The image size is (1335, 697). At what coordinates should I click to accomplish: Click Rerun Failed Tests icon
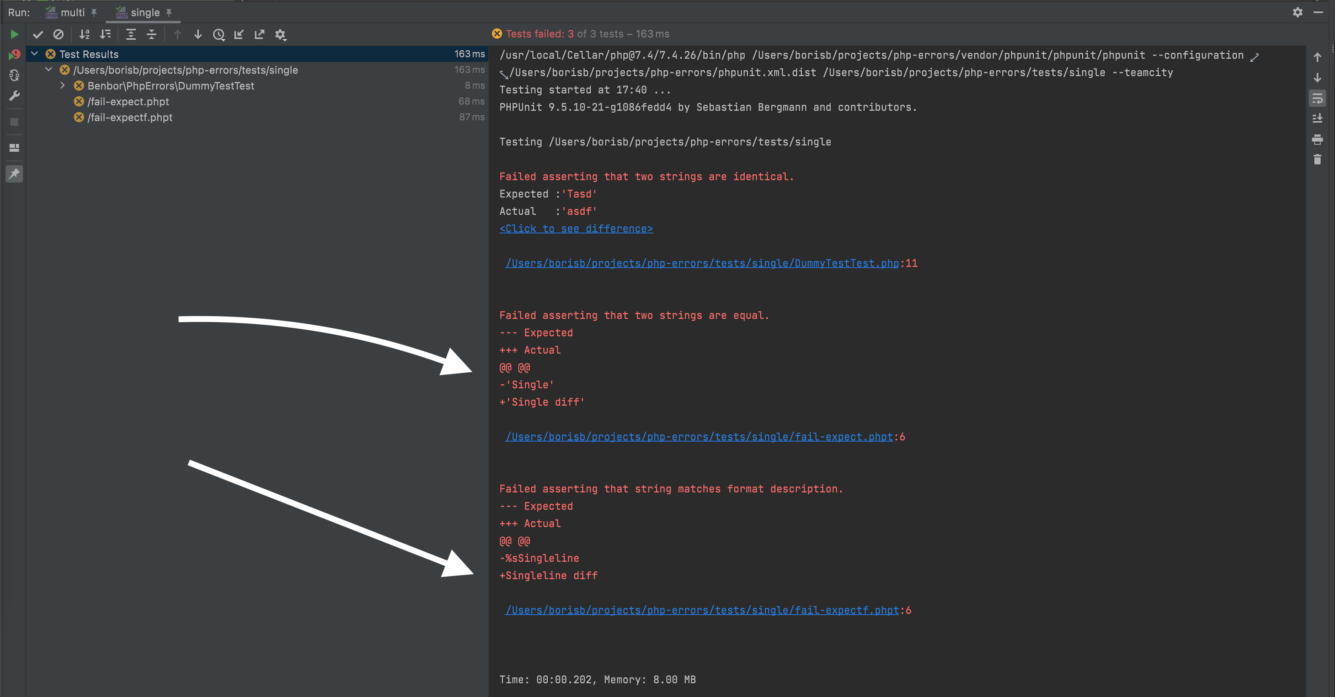click(x=15, y=54)
